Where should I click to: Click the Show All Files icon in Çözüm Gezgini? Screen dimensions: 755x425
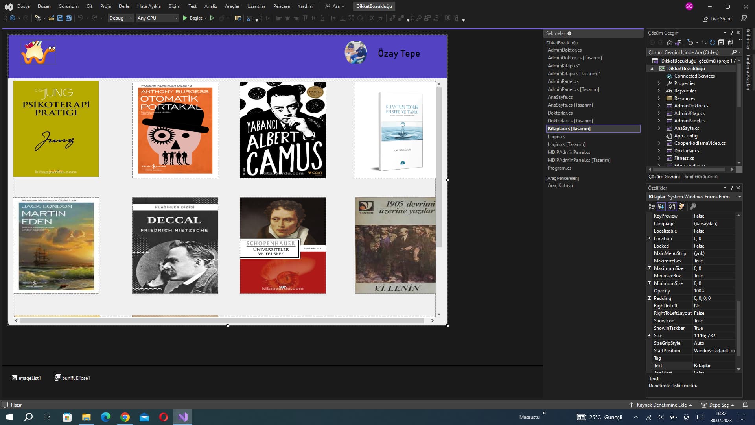(730, 42)
